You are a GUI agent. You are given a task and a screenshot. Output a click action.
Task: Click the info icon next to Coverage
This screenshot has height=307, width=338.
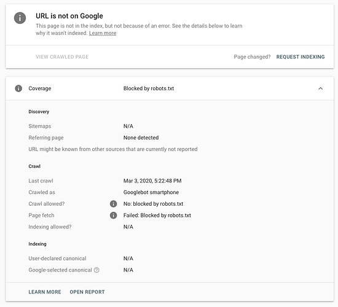pos(18,88)
